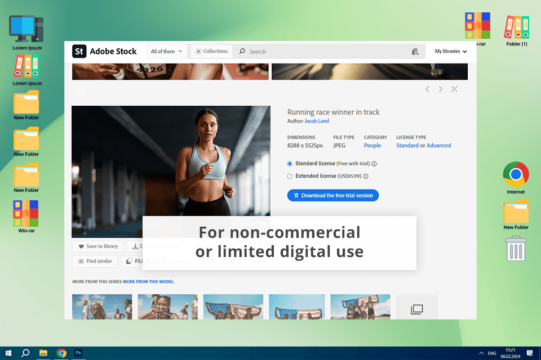541x360 pixels.
Task: Open the Windows Start menu
Action: [x=8, y=353]
